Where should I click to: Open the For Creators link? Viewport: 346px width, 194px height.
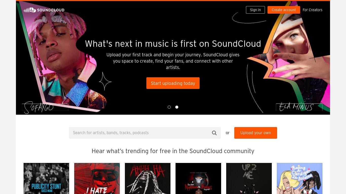click(313, 10)
